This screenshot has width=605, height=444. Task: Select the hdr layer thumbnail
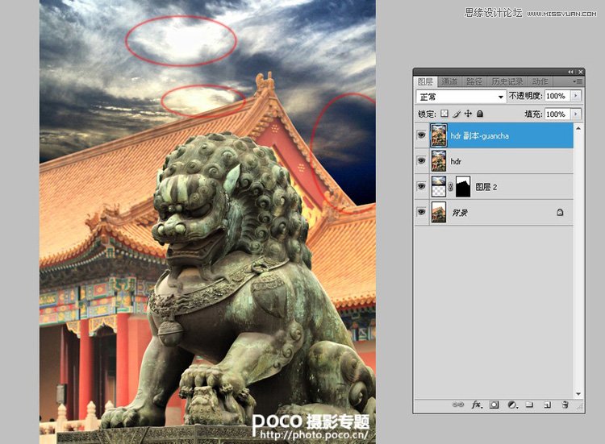(439, 160)
